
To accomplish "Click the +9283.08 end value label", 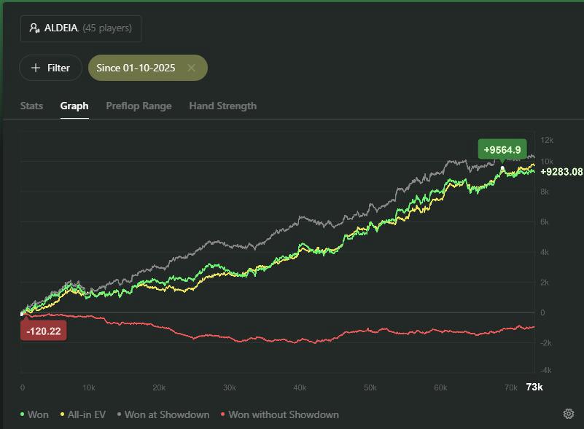I will 561,172.
